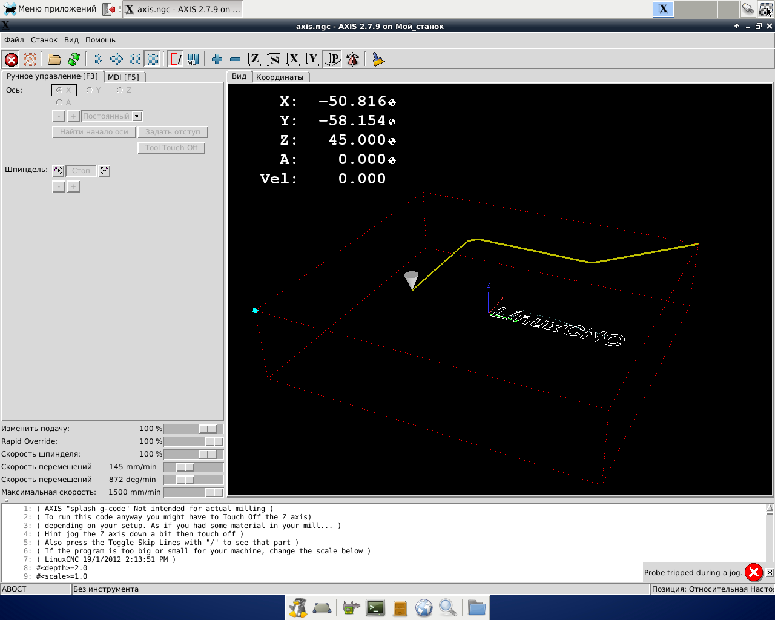The image size is (775, 620).
Task: Click G-code line 9 #<scale>=1.0
Action: pyautogui.click(x=62, y=576)
